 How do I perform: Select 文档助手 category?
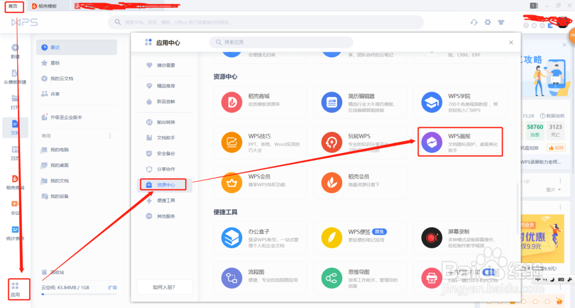(164, 138)
